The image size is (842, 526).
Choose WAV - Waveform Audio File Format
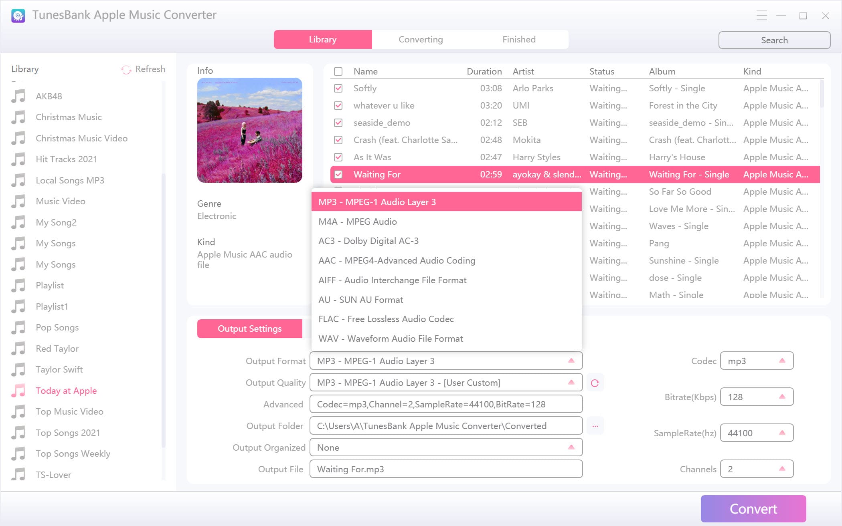[x=446, y=339]
